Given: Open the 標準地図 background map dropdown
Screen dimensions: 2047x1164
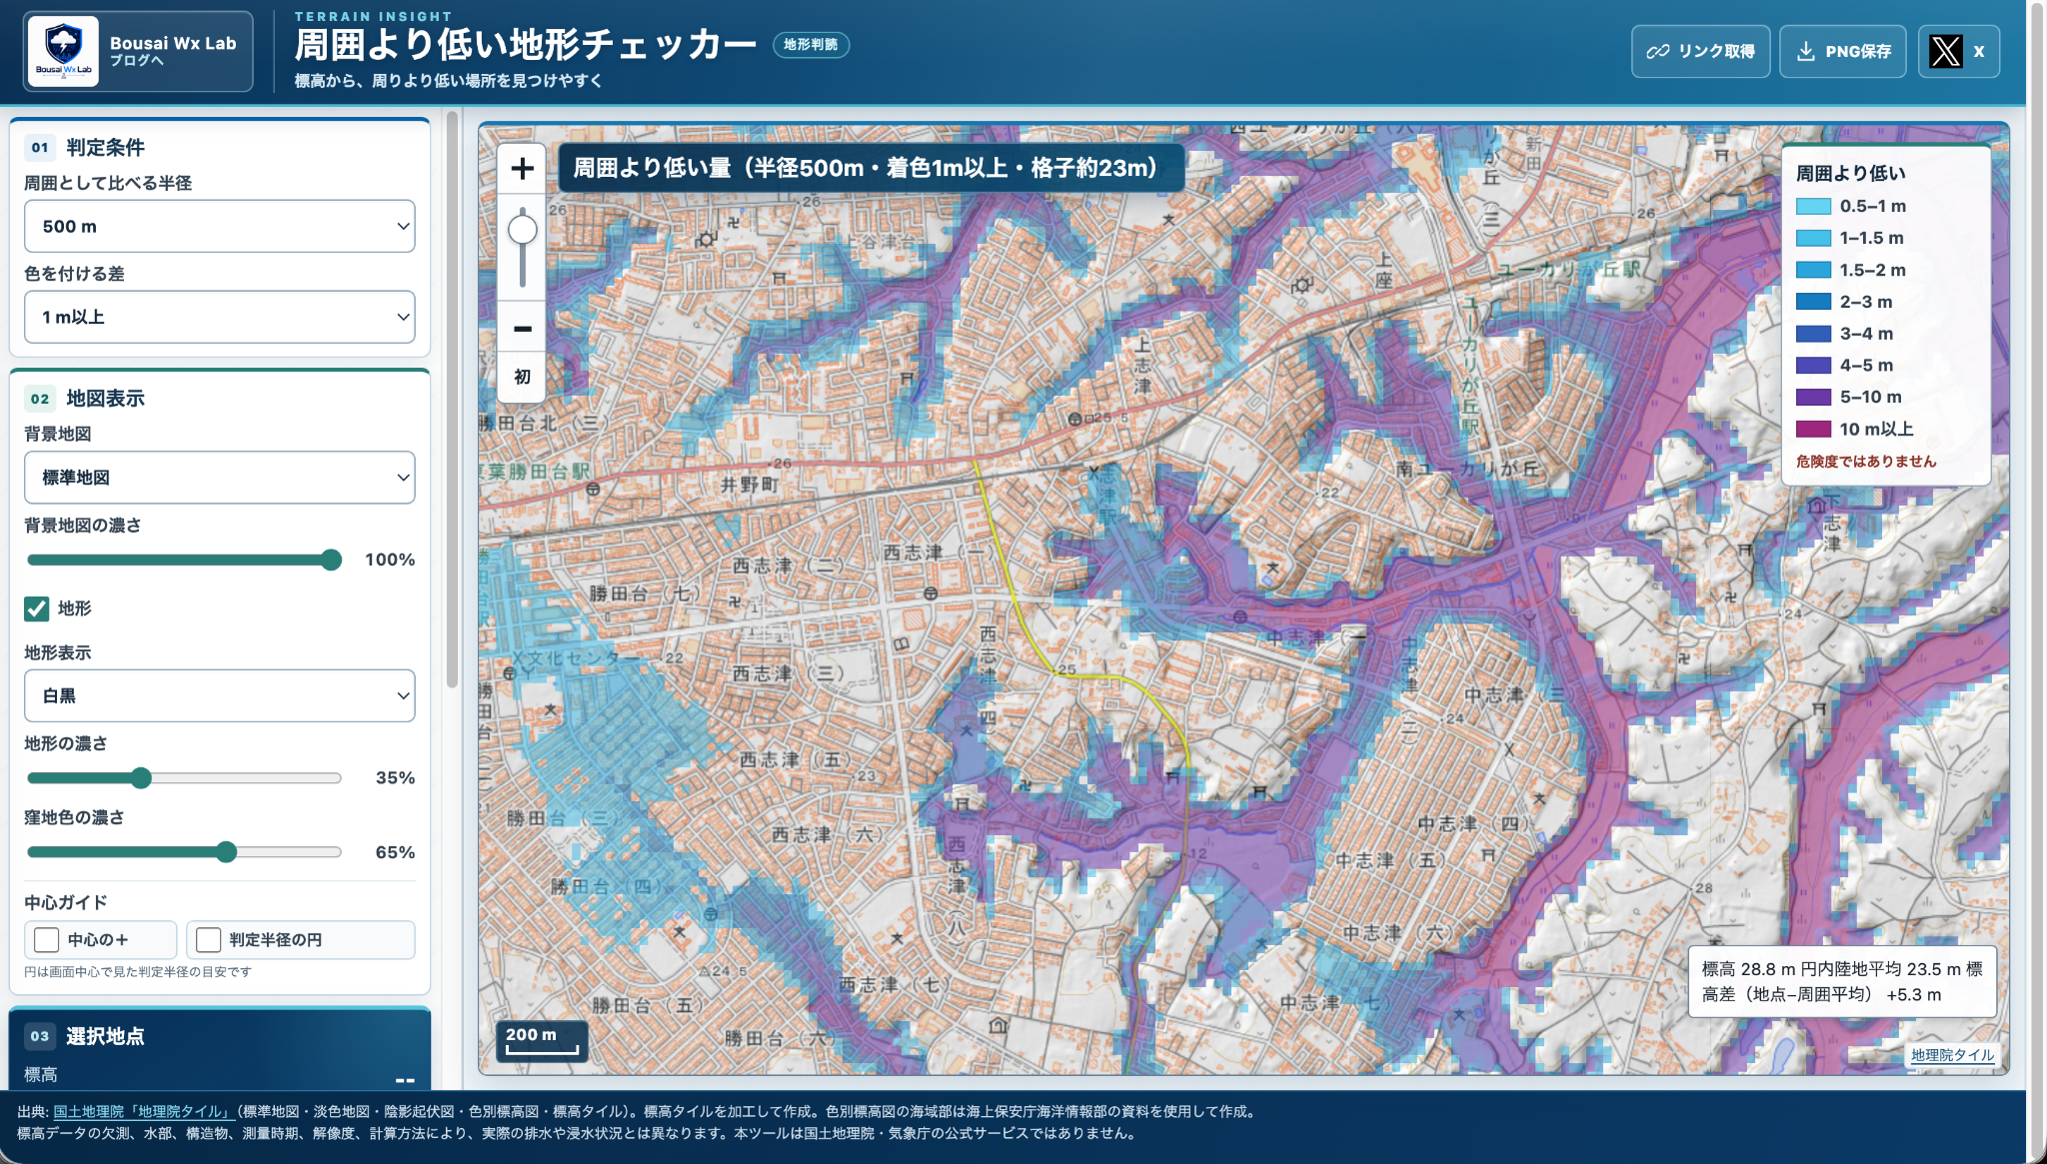Looking at the screenshot, I should point(220,478).
